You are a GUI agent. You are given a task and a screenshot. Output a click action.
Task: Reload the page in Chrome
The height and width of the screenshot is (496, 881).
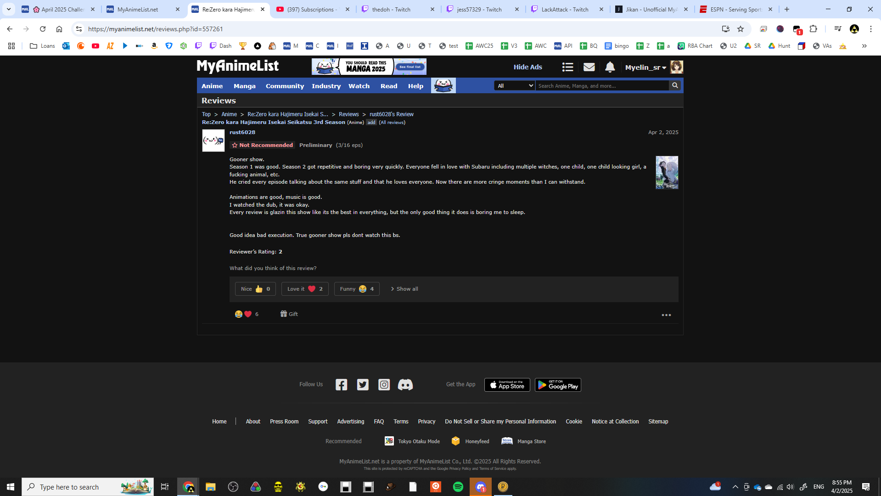pos(43,29)
